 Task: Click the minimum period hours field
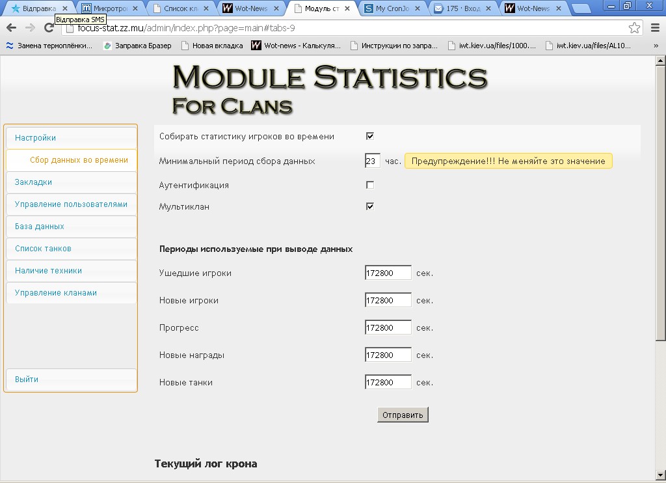click(372, 161)
